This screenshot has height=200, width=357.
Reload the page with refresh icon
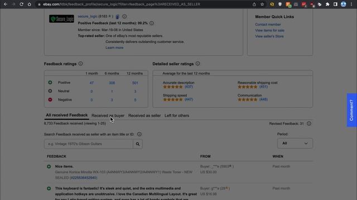click(21, 4)
